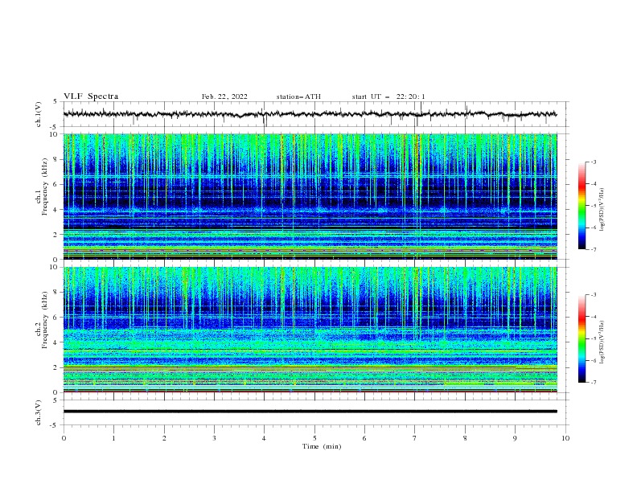Viewport: 637px width, 492px height.
Task: Click time axis tick label "7"
Action: click(x=415, y=438)
